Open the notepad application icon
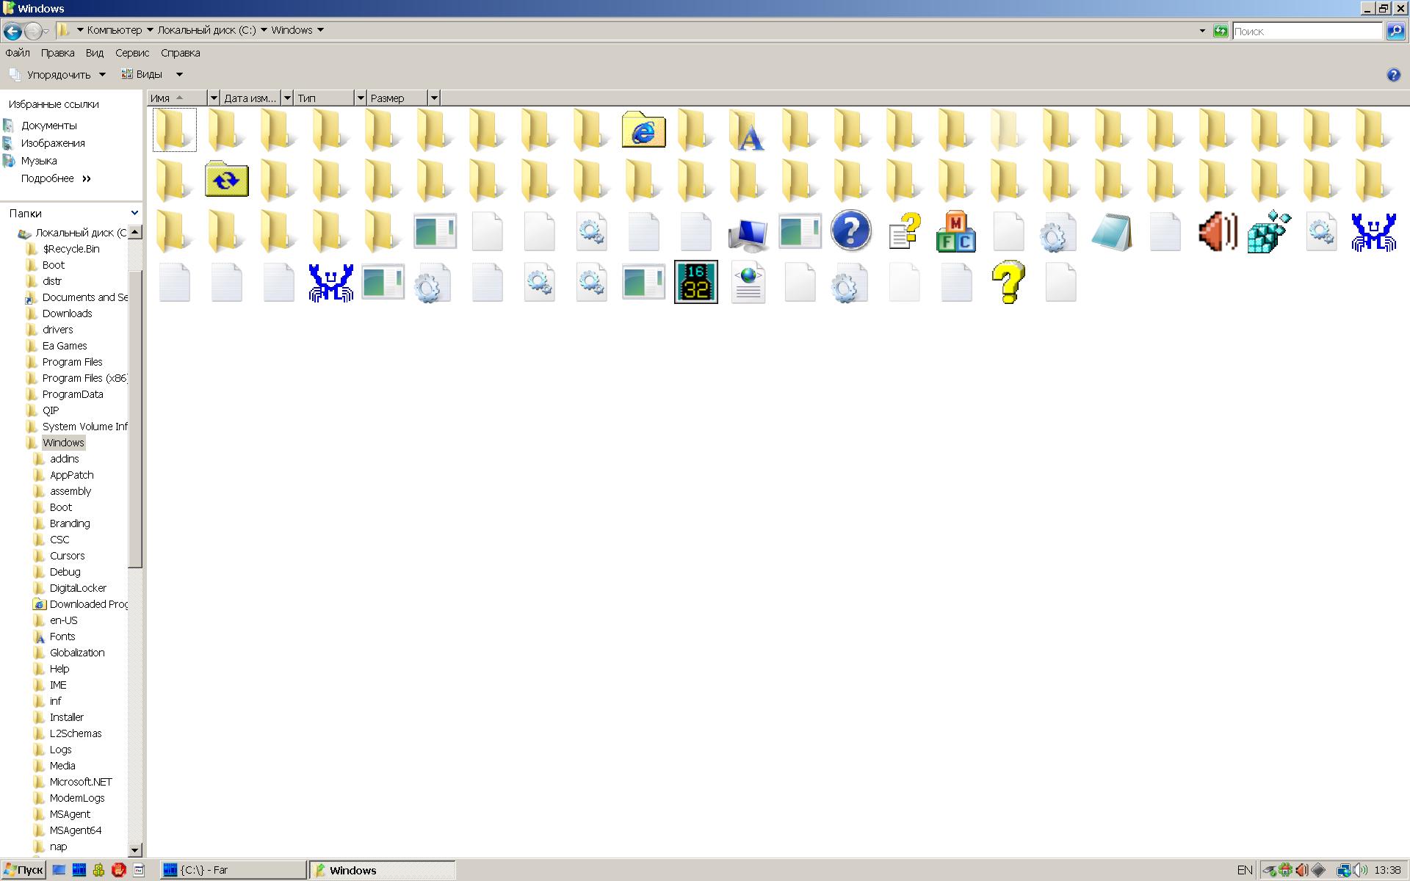 tap(1112, 232)
